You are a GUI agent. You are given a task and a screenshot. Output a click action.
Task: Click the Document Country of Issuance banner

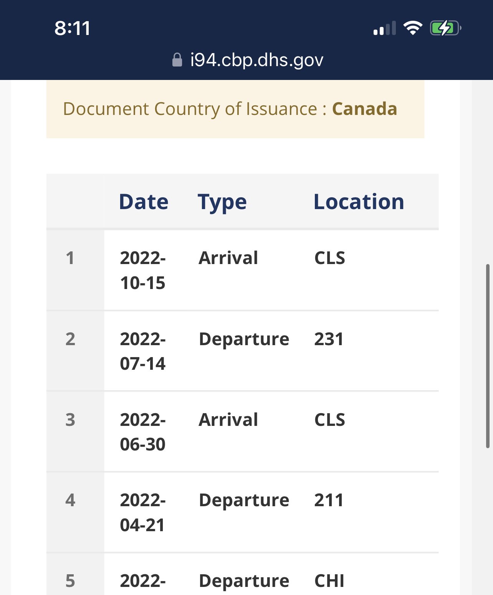coord(235,109)
